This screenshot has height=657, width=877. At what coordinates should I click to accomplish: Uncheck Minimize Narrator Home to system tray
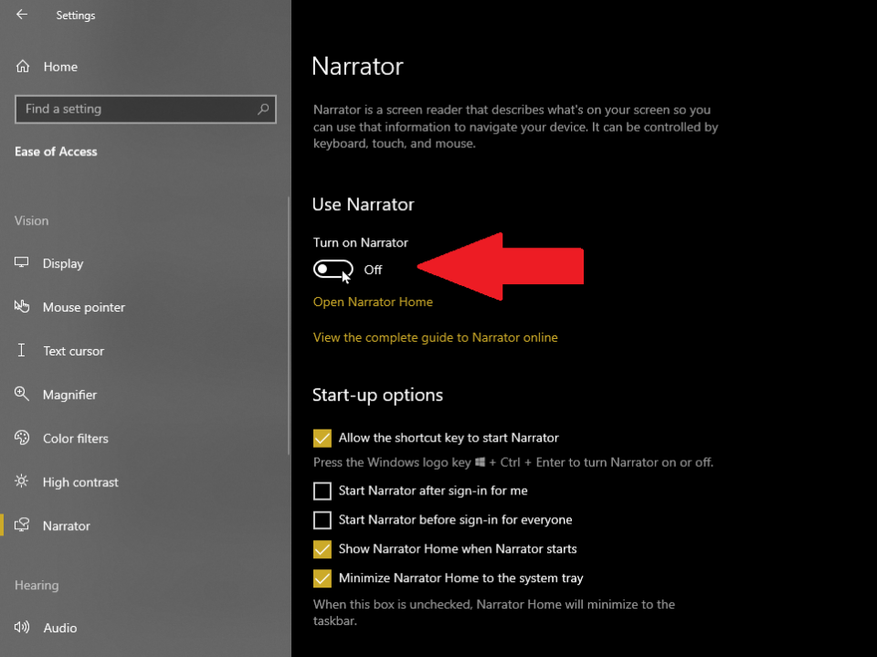(x=322, y=578)
